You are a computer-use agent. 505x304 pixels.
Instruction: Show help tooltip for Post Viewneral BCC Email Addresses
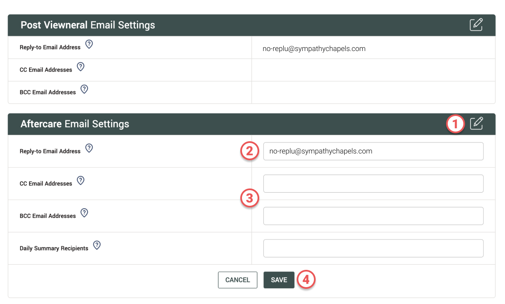pos(84,89)
